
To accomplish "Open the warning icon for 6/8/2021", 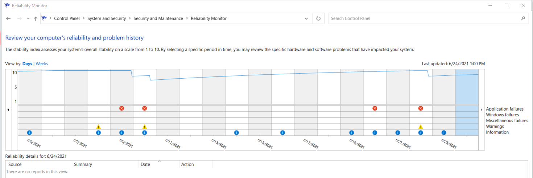I will [x=98, y=127].
